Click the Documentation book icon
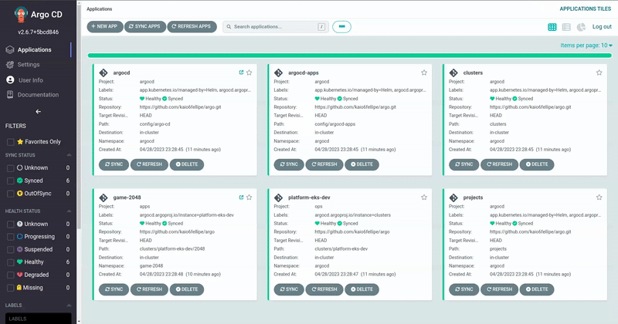The width and height of the screenshot is (618, 324). [10, 94]
